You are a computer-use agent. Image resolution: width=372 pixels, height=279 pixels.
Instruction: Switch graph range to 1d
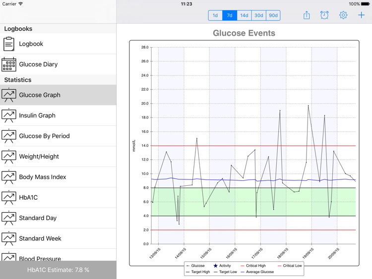pyautogui.click(x=215, y=15)
